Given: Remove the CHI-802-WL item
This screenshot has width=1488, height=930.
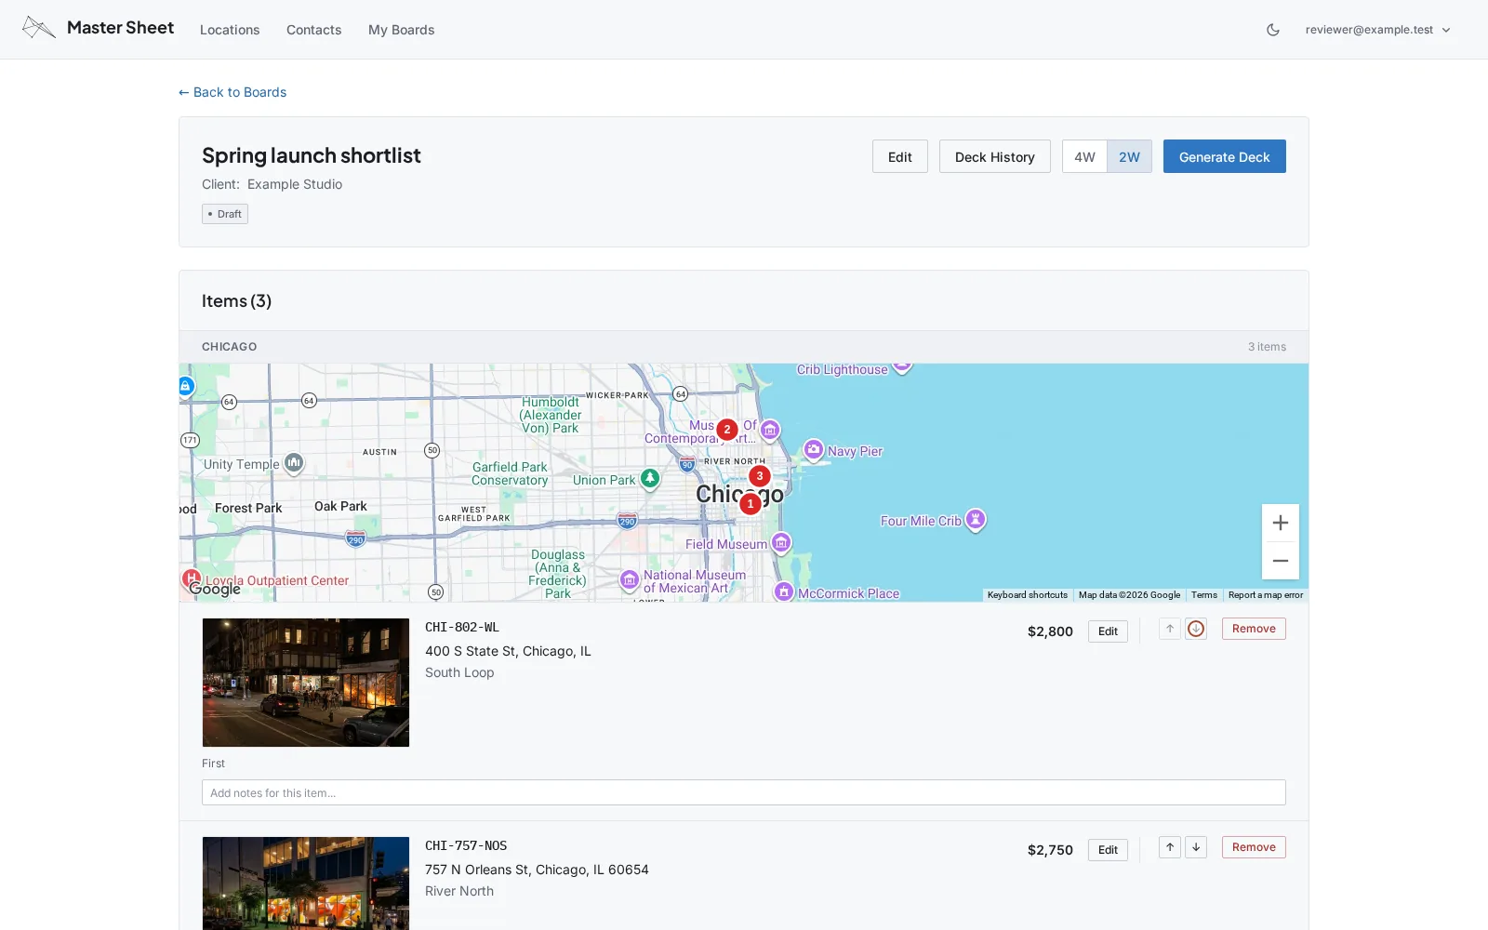Looking at the screenshot, I should pyautogui.click(x=1254, y=629).
